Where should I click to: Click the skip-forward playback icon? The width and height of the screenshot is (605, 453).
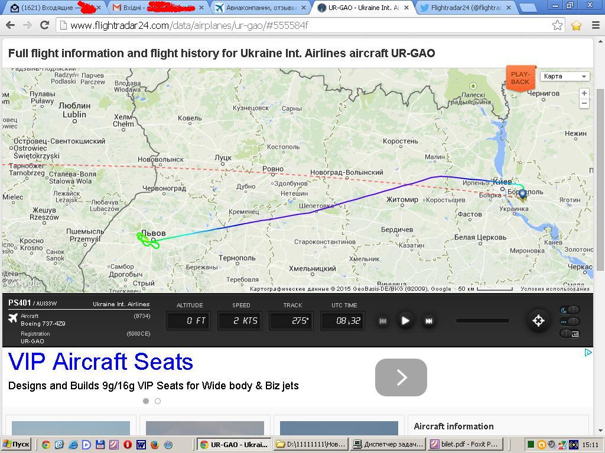click(429, 321)
